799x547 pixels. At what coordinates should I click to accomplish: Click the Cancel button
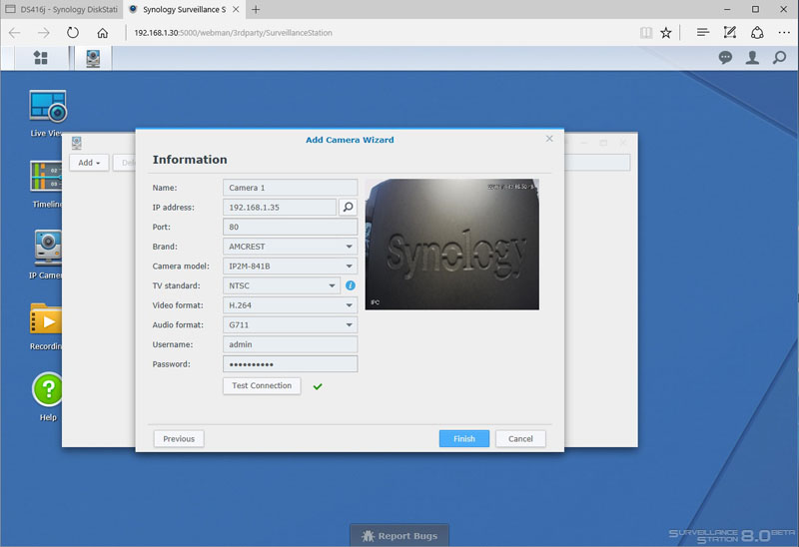520,438
